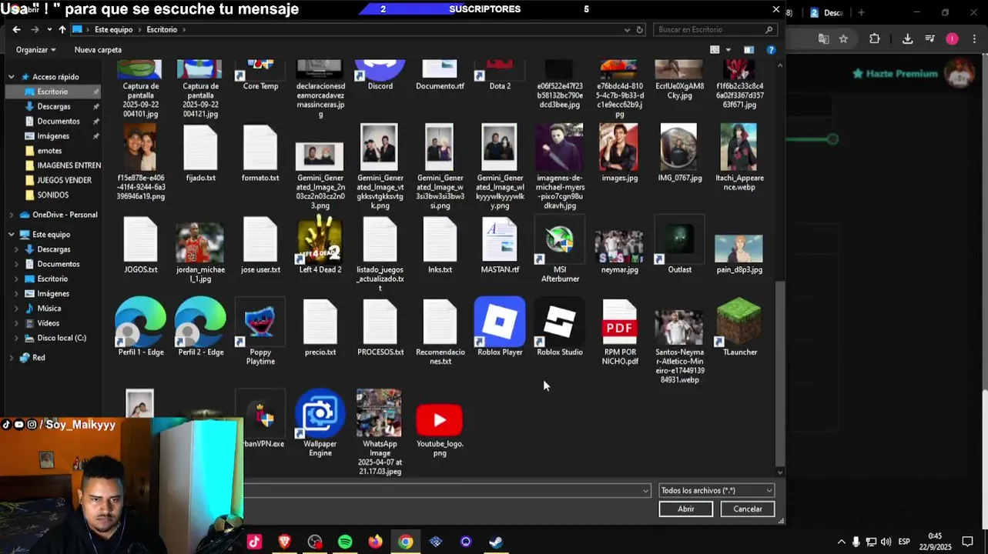Click the Abrir button

click(685, 509)
